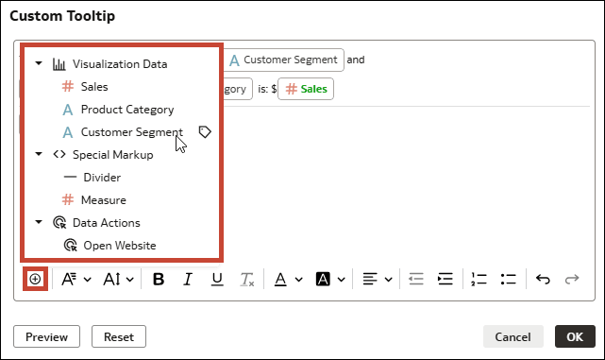Click the text alignment icon
This screenshot has height=360, width=605.
click(370, 279)
